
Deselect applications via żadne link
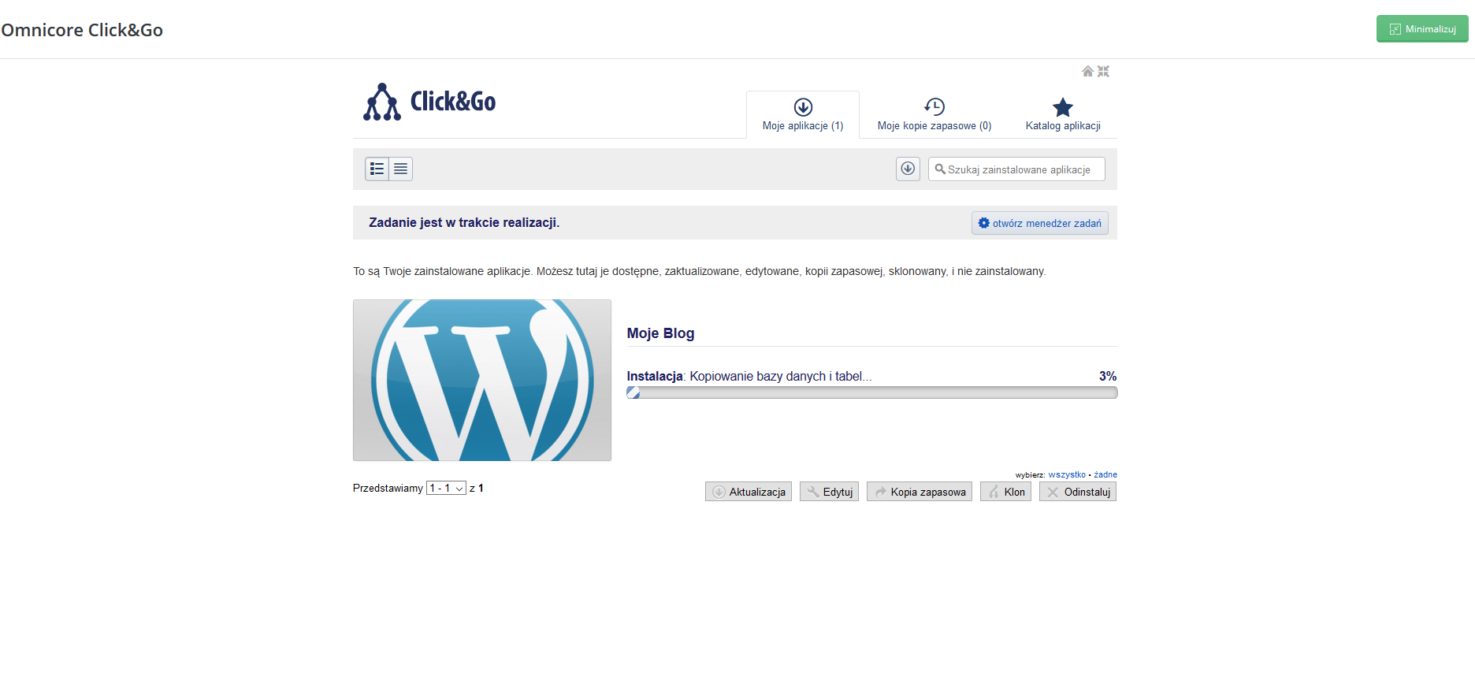1105,474
